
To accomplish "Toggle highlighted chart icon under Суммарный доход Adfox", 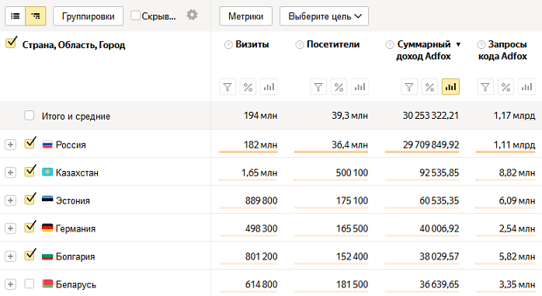I will [450, 87].
